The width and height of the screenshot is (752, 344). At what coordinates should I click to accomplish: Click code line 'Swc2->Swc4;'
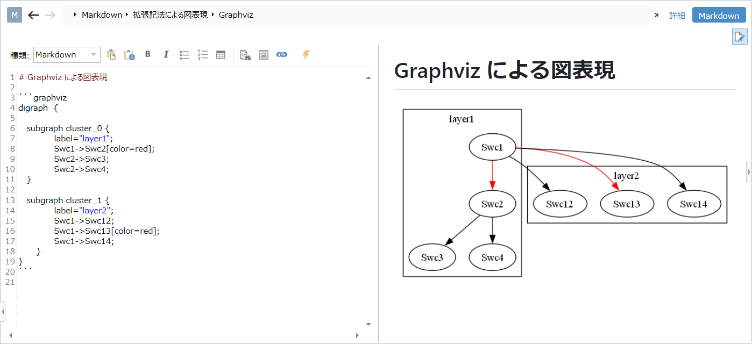click(x=81, y=169)
